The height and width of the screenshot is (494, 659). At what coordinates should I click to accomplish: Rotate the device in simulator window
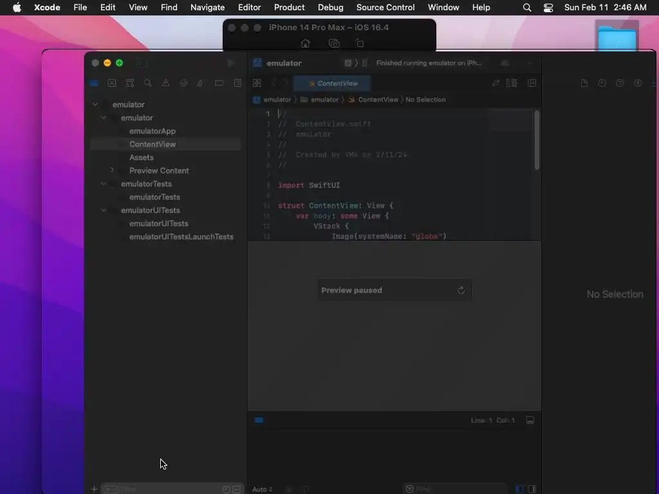coord(360,43)
